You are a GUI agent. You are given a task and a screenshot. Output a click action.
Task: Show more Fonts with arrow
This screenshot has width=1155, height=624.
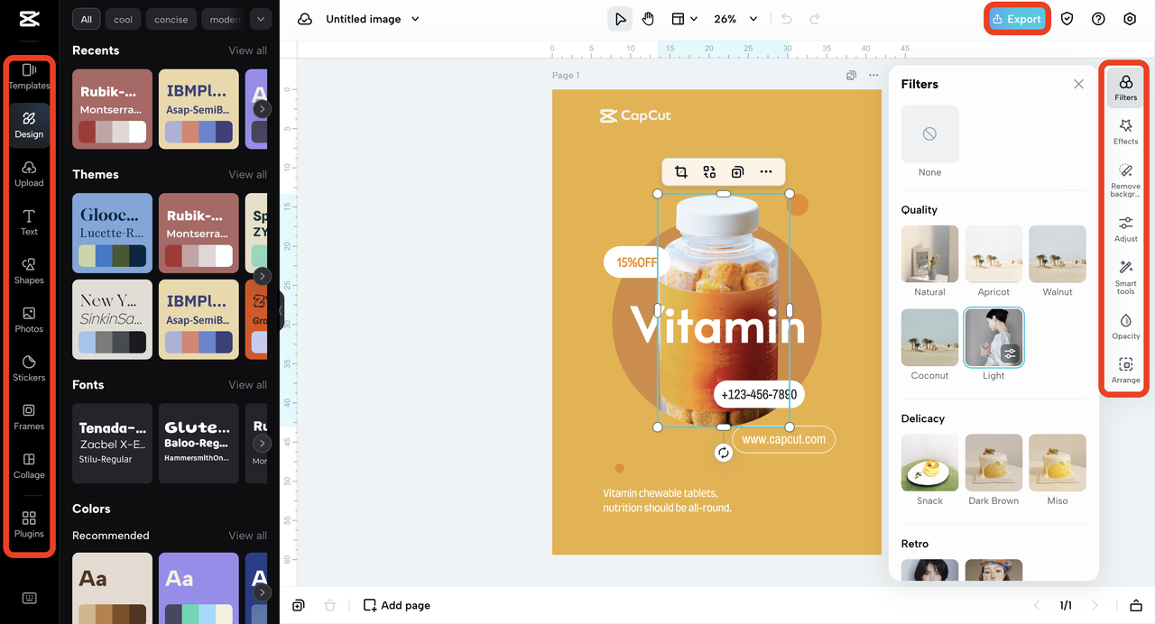point(261,444)
